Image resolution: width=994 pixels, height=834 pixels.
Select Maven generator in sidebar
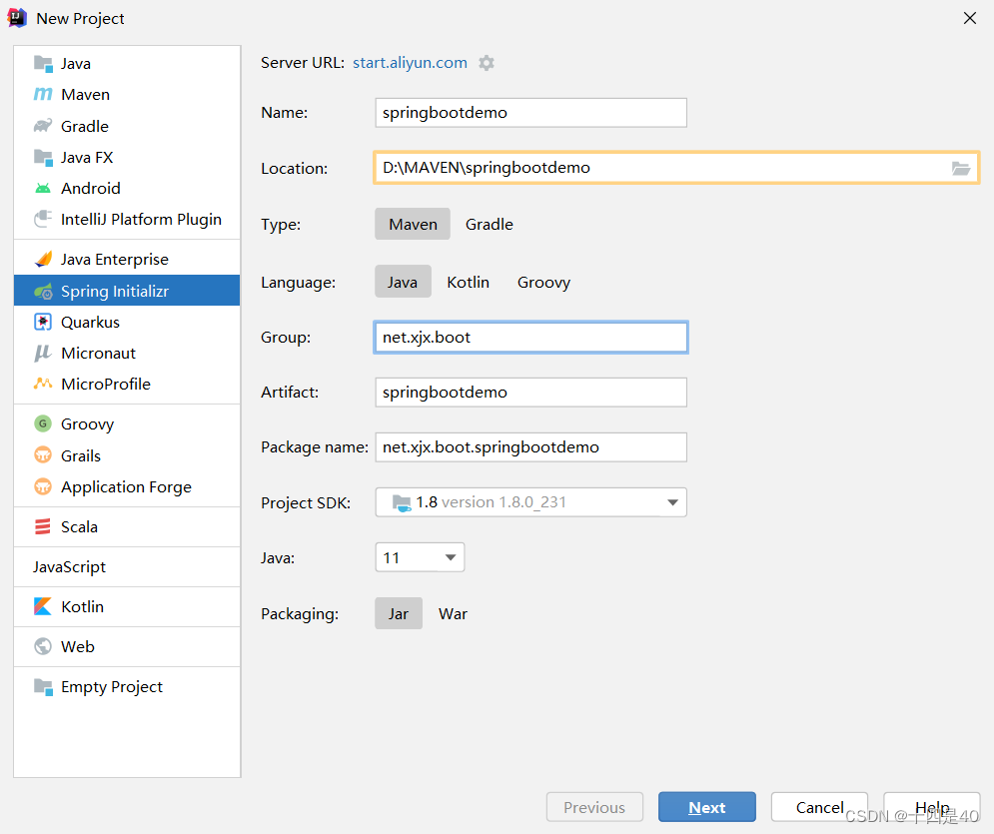coord(127,95)
